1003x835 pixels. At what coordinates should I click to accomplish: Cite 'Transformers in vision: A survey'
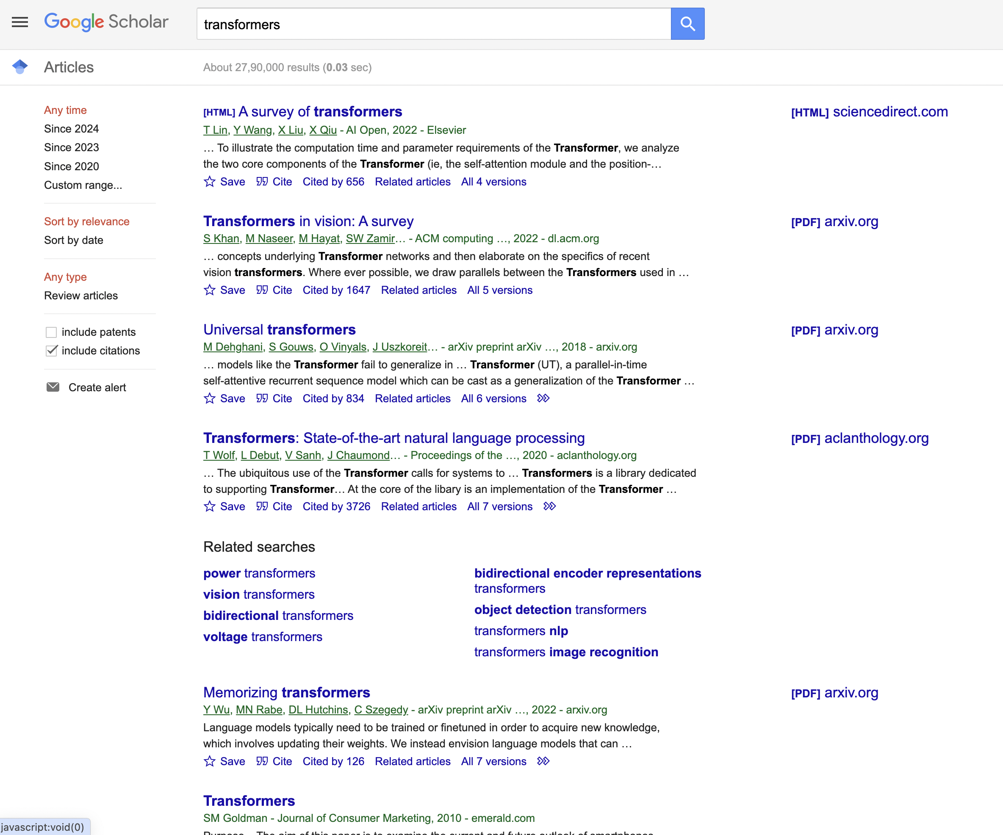(274, 290)
